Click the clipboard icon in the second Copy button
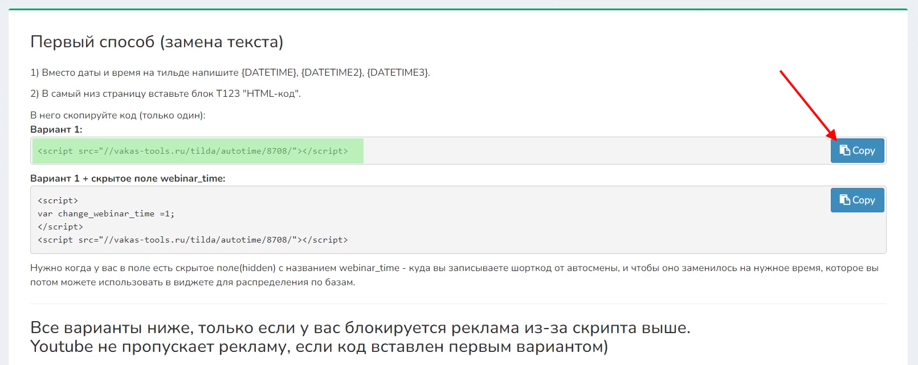 [x=844, y=200]
